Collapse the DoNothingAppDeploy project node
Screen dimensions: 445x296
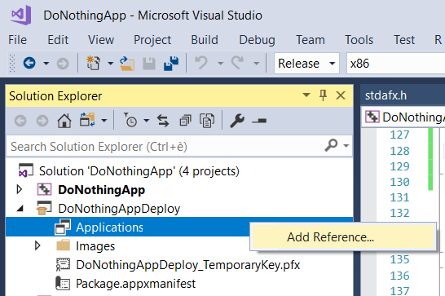(20, 209)
